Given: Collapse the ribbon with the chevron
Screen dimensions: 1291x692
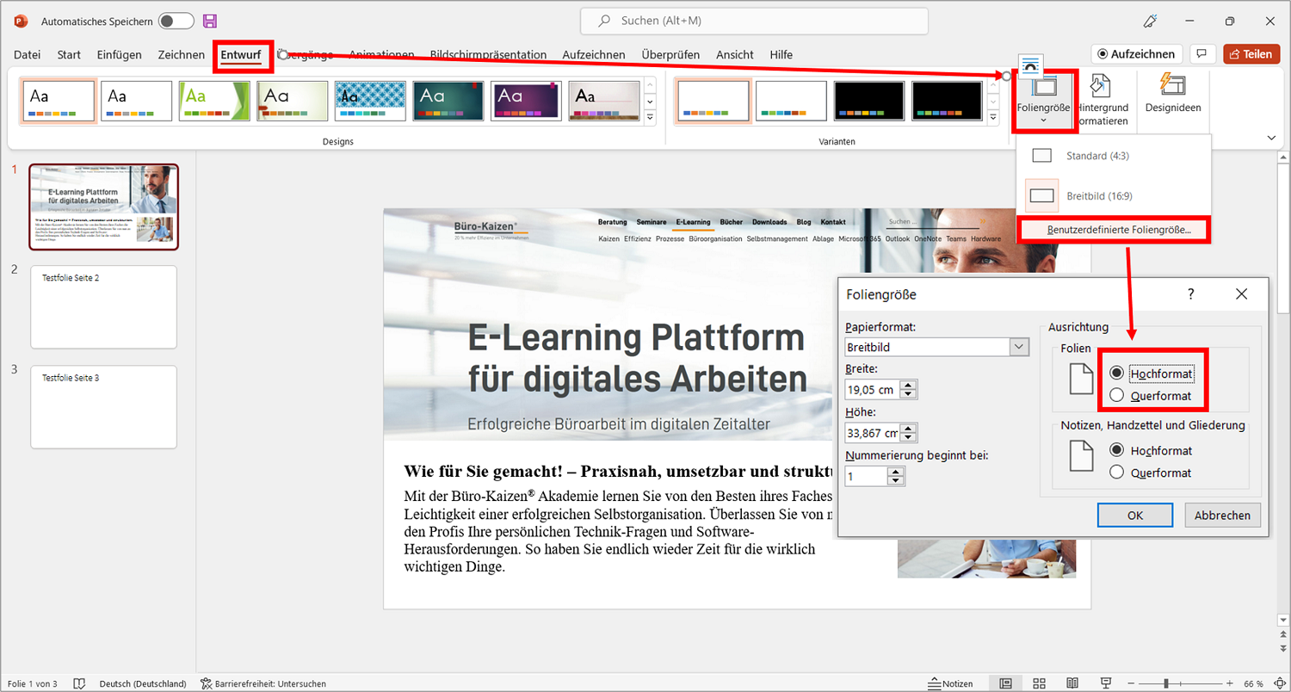Looking at the screenshot, I should click(1271, 138).
